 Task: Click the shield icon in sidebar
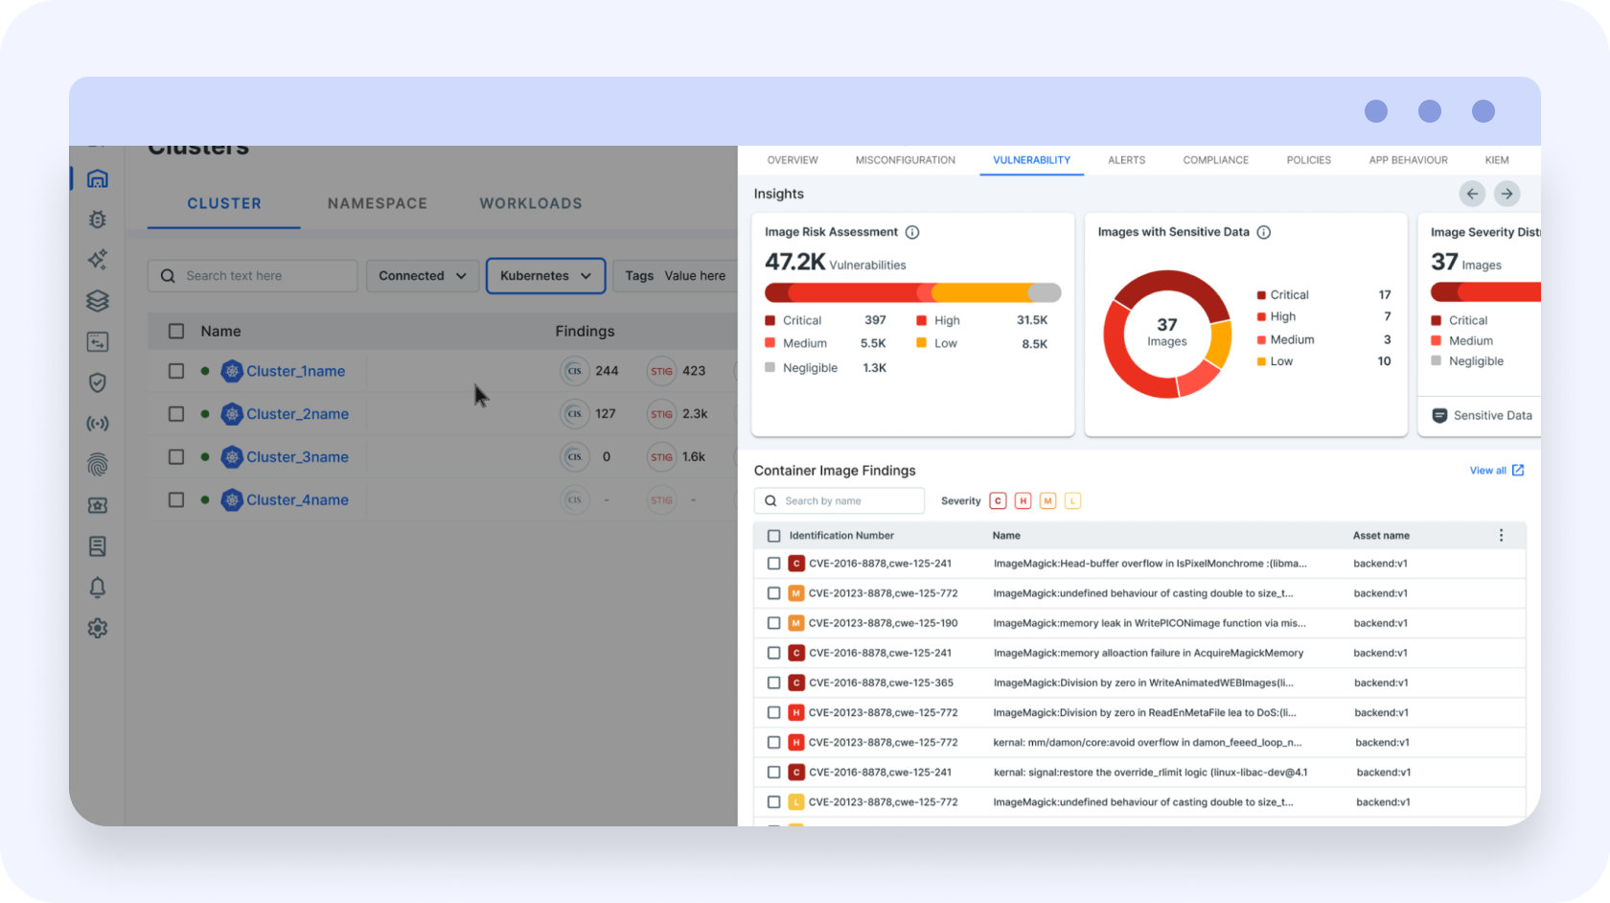click(97, 382)
